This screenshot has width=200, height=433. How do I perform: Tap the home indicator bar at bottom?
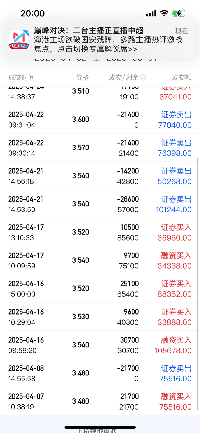pos(100,427)
